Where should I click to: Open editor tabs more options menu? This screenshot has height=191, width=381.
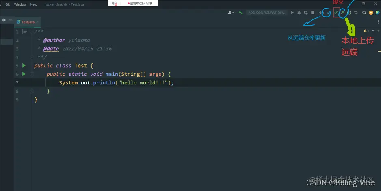pyautogui.click(x=378, y=22)
